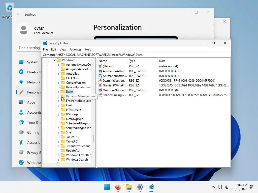Click the DwmInitSession string value icon
This screenshot has height=193, width=258.
(x=100, y=80)
